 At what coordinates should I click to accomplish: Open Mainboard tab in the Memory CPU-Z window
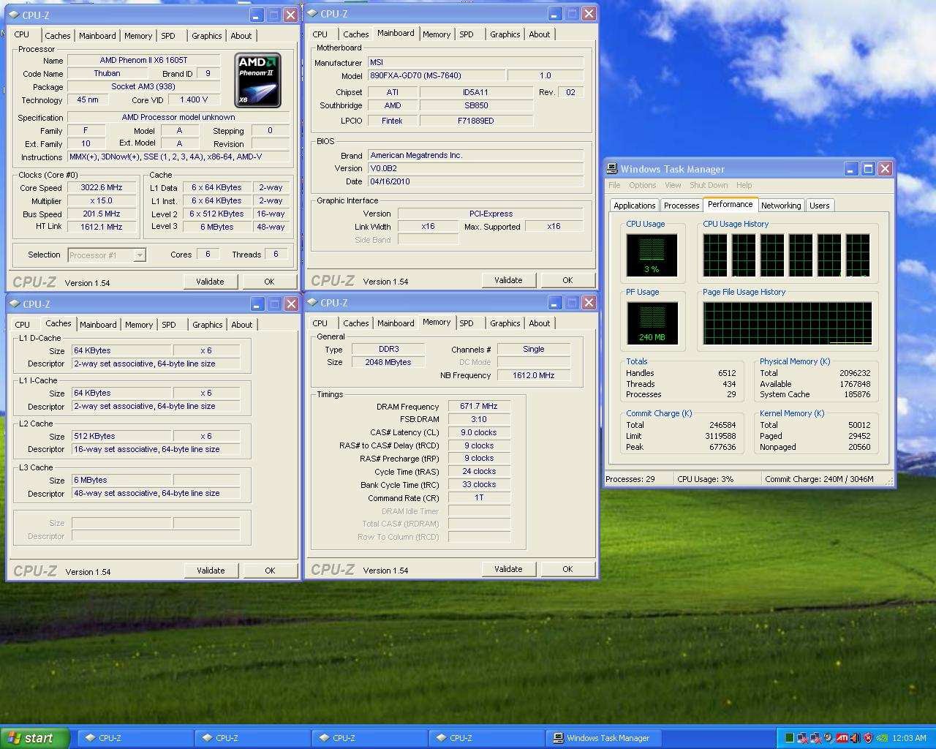(x=396, y=323)
